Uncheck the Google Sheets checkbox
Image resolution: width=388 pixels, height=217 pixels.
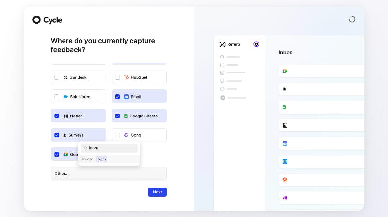(117, 116)
